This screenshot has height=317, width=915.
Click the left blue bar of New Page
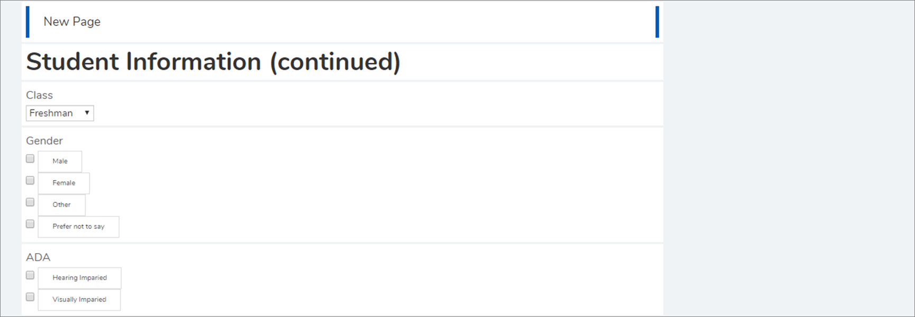coord(28,22)
